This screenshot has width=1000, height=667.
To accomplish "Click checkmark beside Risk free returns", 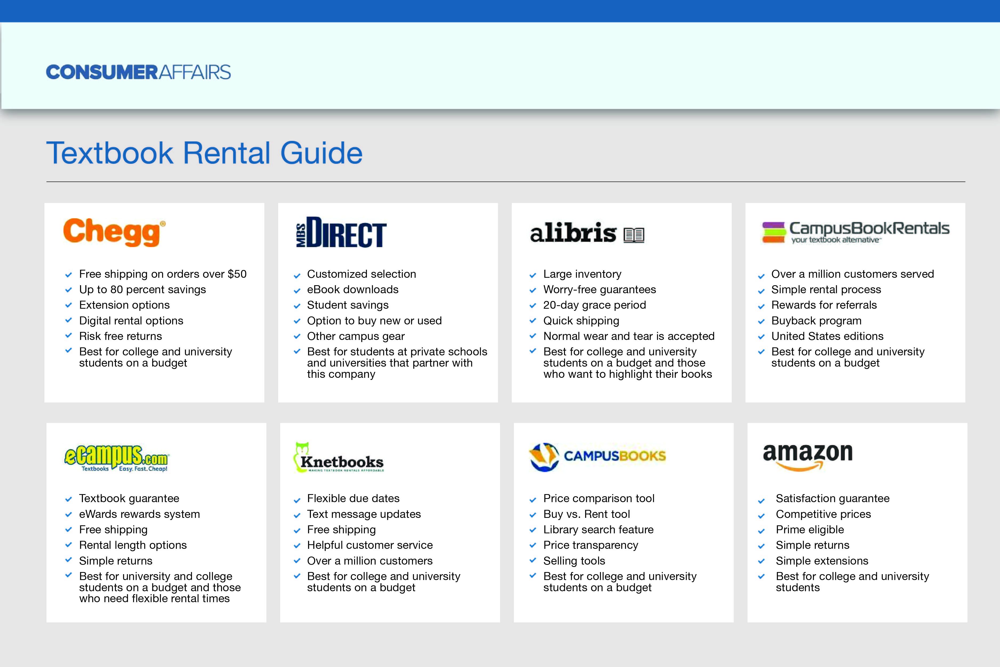I will click(69, 335).
